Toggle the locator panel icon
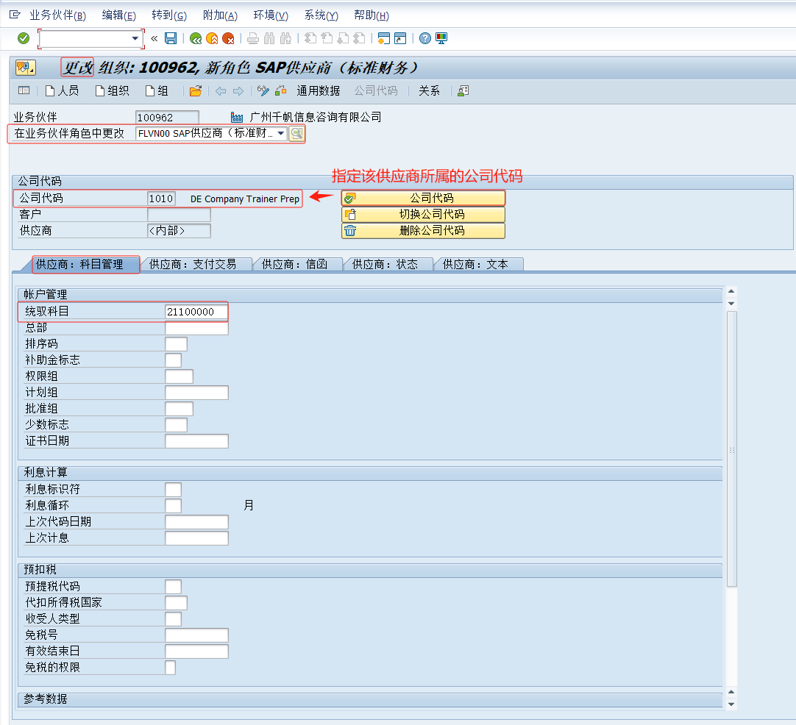 click(x=24, y=90)
